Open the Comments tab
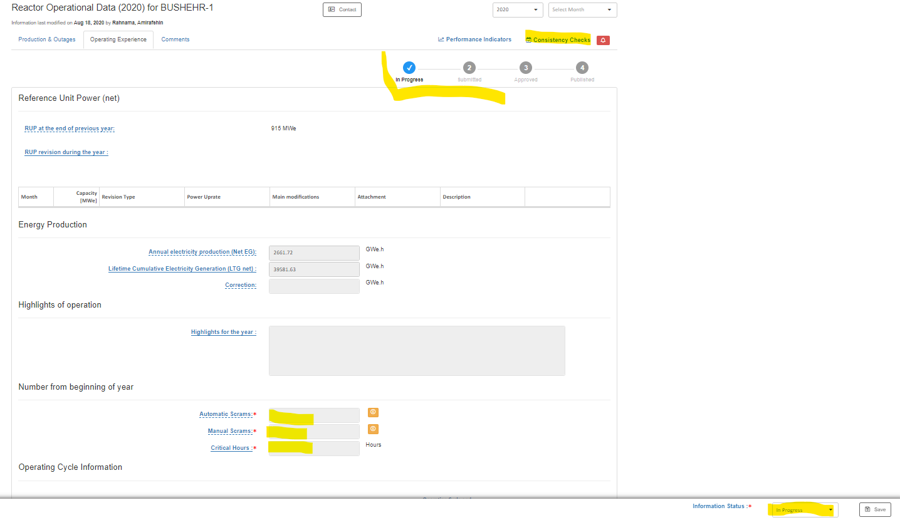 click(175, 39)
